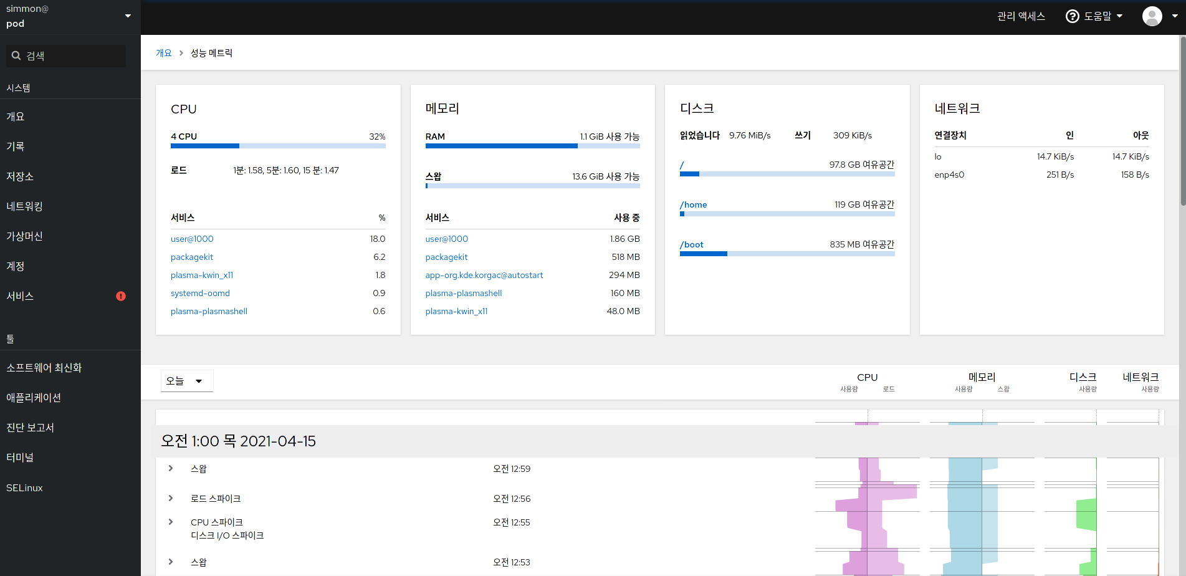Open user@1000 link in memory services
Image resolution: width=1186 pixels, height=576 pixels.
point(447,239)
